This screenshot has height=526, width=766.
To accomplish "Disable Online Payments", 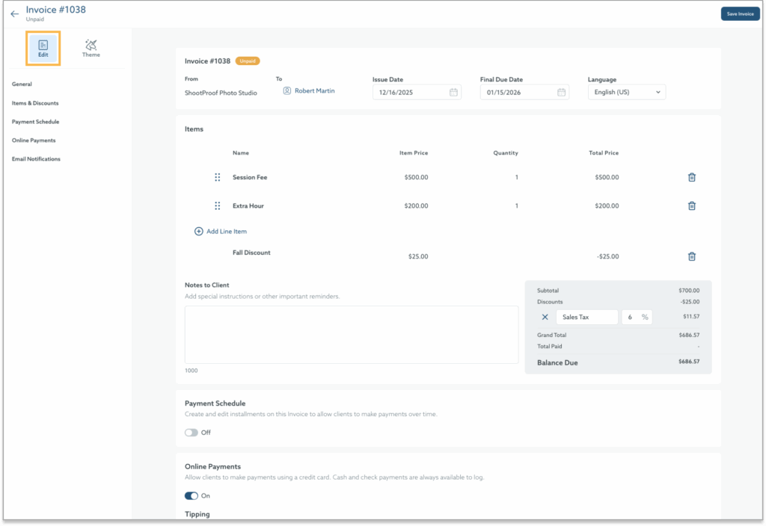I will (x=192, y=495).
